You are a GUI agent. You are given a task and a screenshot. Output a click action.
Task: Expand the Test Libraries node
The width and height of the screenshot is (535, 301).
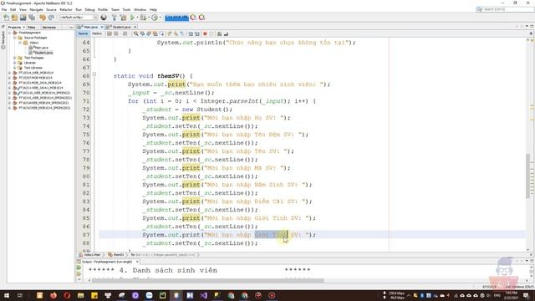pos(15,68)
